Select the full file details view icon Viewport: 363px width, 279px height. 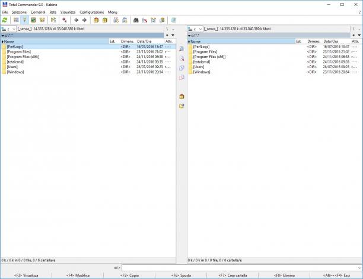(x=24, y=20)
